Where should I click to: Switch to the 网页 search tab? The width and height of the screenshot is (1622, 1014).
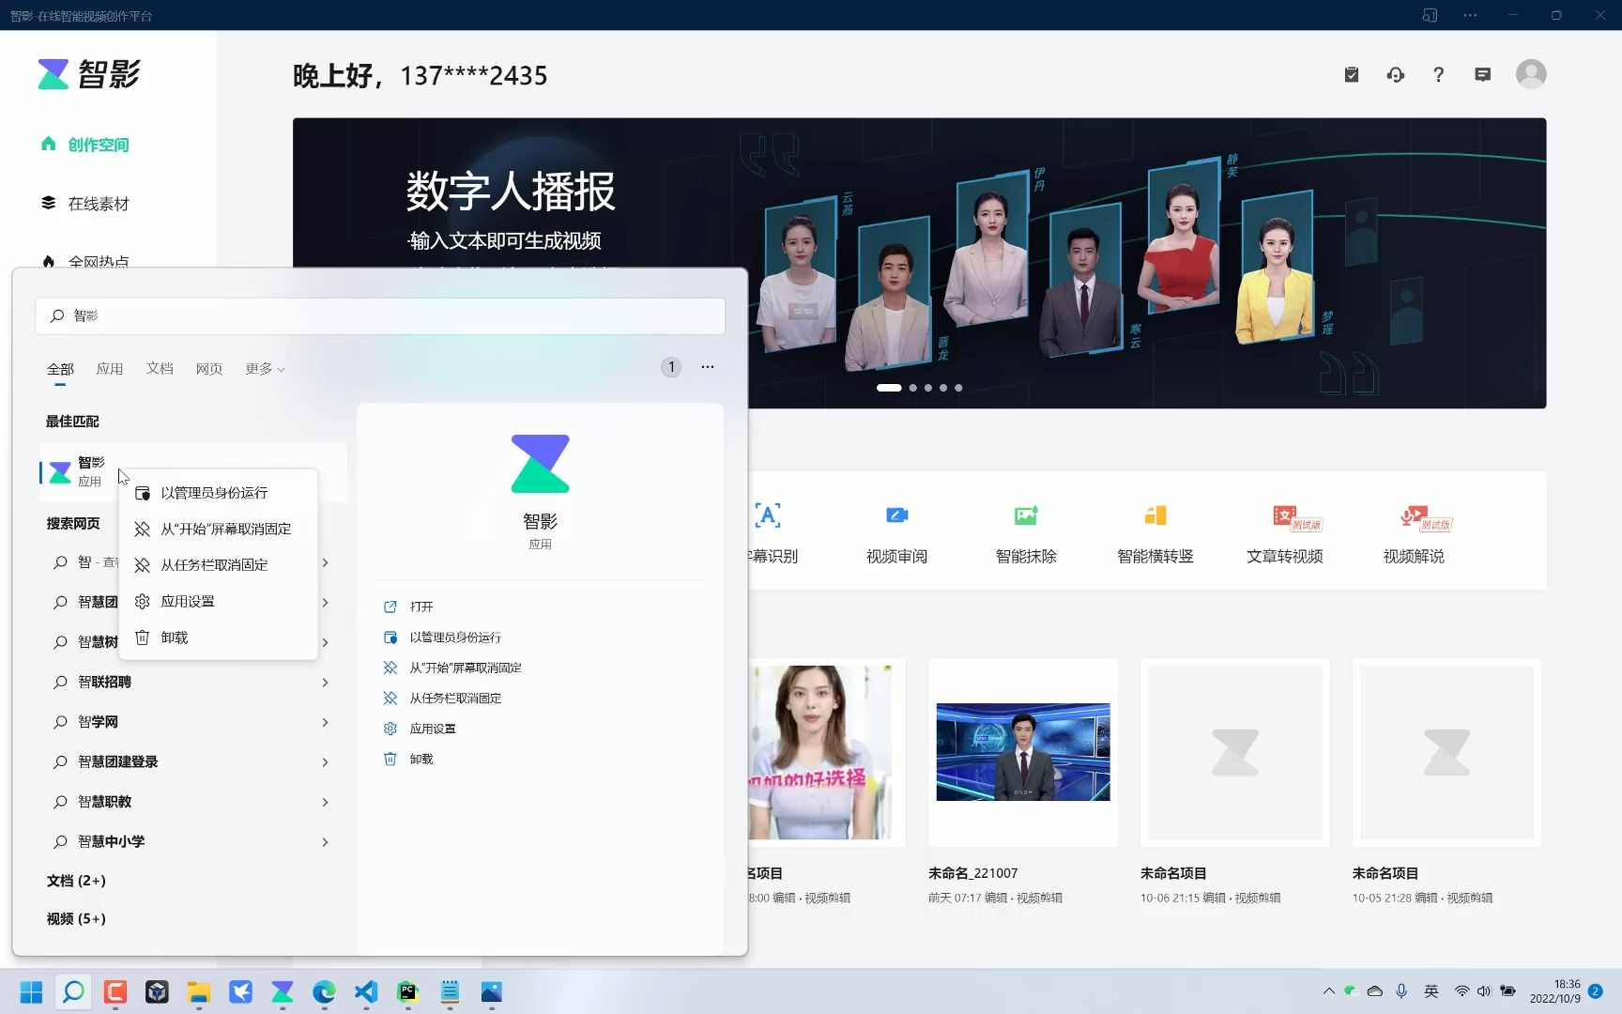tap(209, 369)
